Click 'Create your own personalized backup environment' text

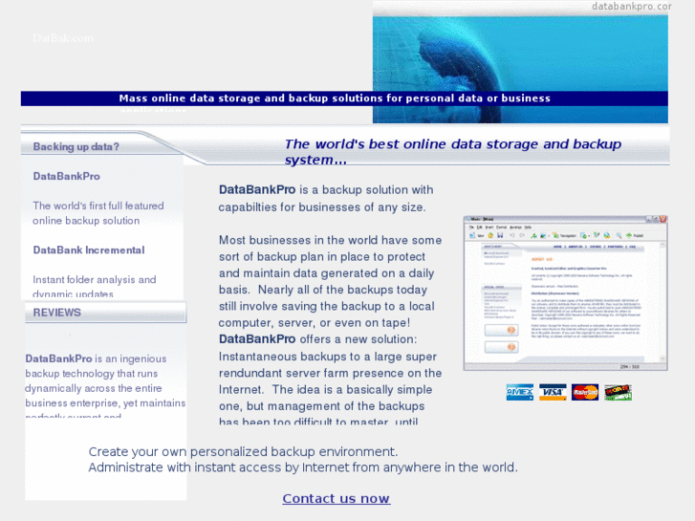tap(243, 452)
